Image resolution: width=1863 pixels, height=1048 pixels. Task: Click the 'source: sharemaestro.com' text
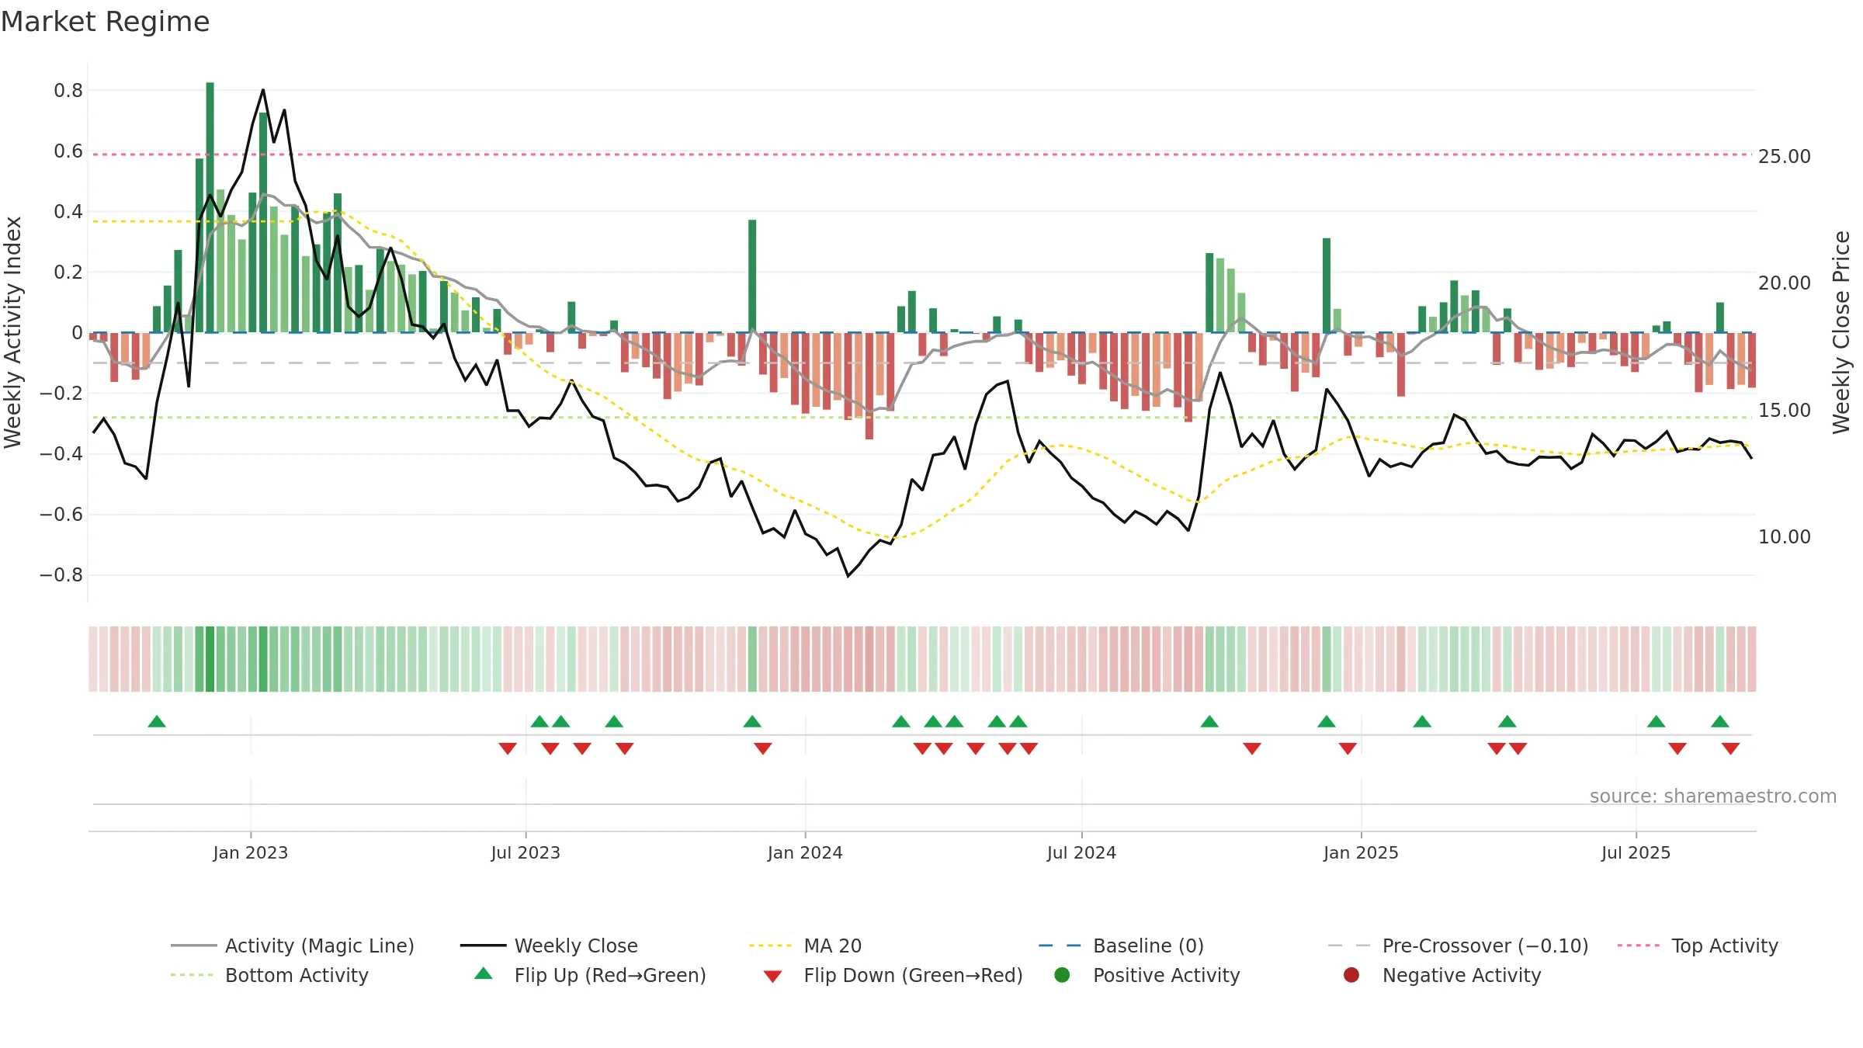(1713, 796)
